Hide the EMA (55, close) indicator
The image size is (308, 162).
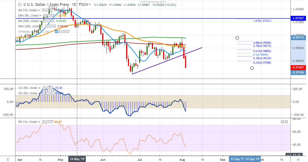point(45,16)
